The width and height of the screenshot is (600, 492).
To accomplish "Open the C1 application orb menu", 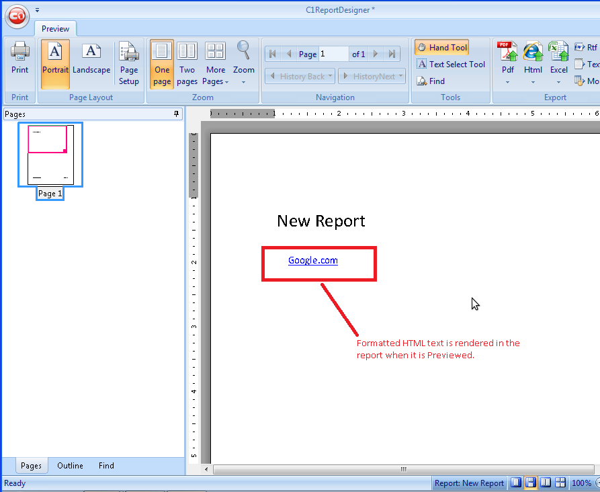I will [17, 16].
